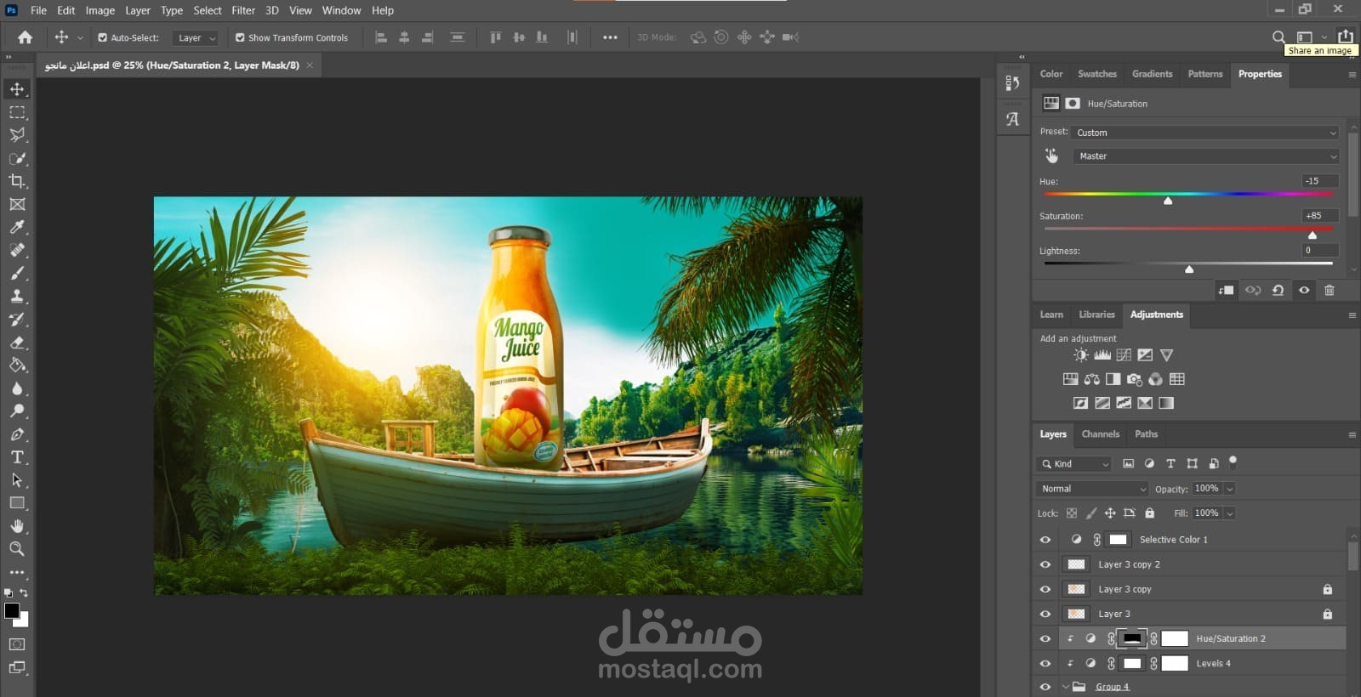
Task: Select the Hue/Saturation 2 layer mask thumbnail
Action: click(x=1132, y=638)
